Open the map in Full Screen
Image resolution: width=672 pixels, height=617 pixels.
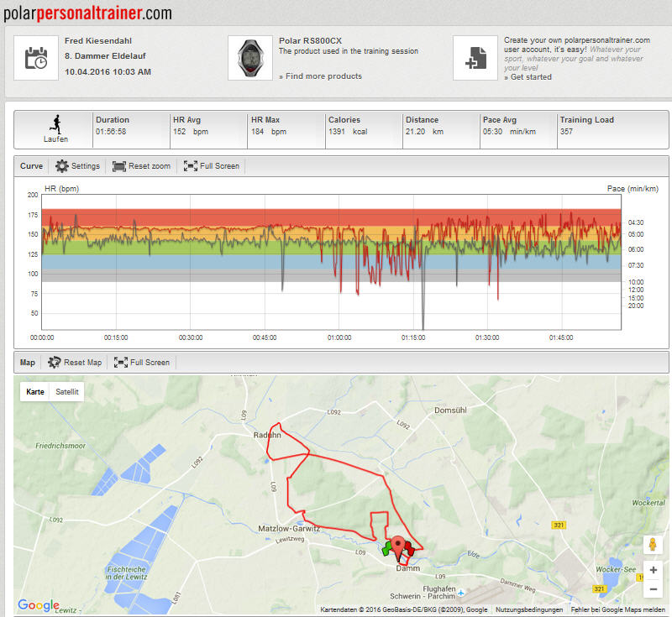pos(142,363)
